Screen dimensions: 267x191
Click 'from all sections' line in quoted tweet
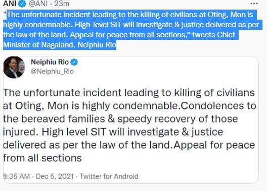coord(42,158)
